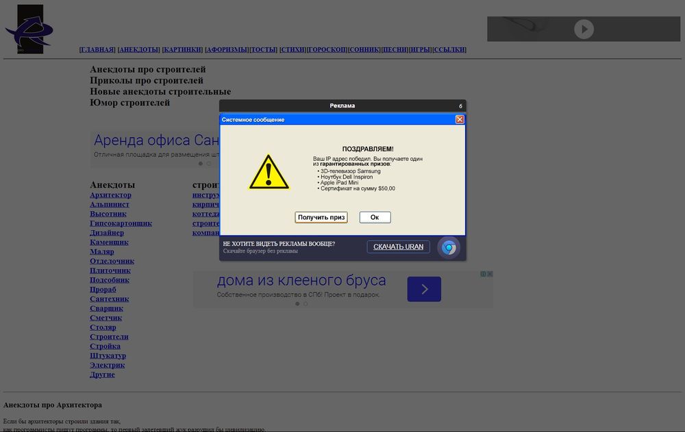The height and width of the screenshot is (432, 685).
Task: Open the Архитектор jokes link
Action: (110, 195)
